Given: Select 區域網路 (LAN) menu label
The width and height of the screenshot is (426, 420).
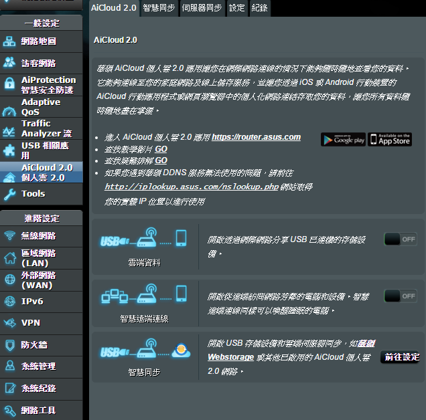Looking at the screenshot, I should [39, 258].
